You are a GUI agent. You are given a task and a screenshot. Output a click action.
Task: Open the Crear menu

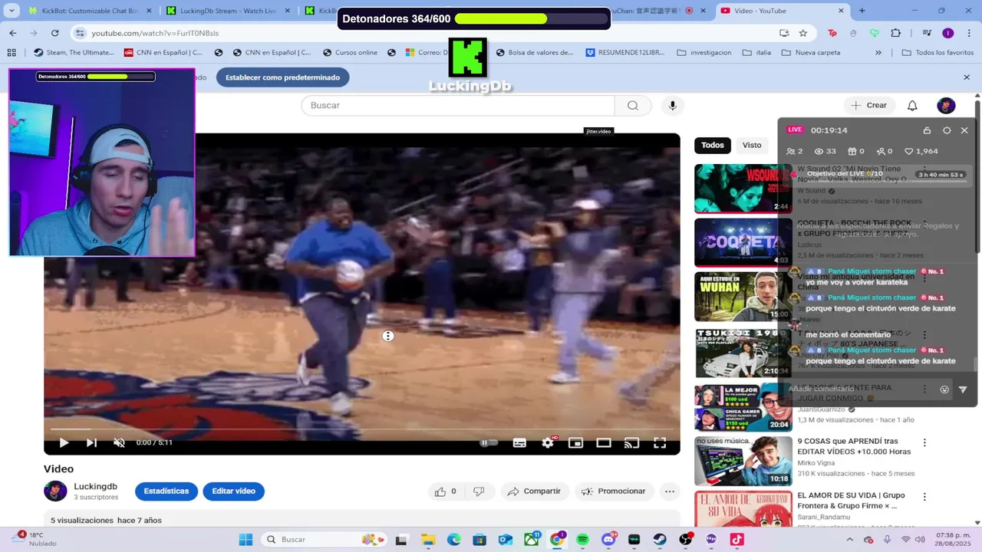pyautogui.click(x=869, y=105)
